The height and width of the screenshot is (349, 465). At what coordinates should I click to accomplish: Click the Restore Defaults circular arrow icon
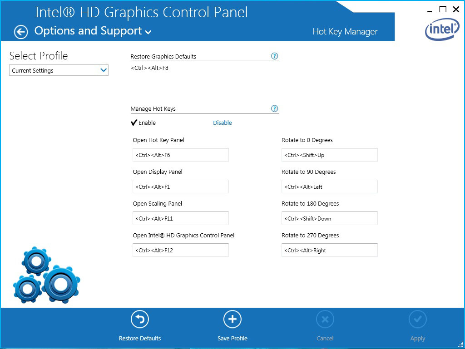click(x=140, y=320)
